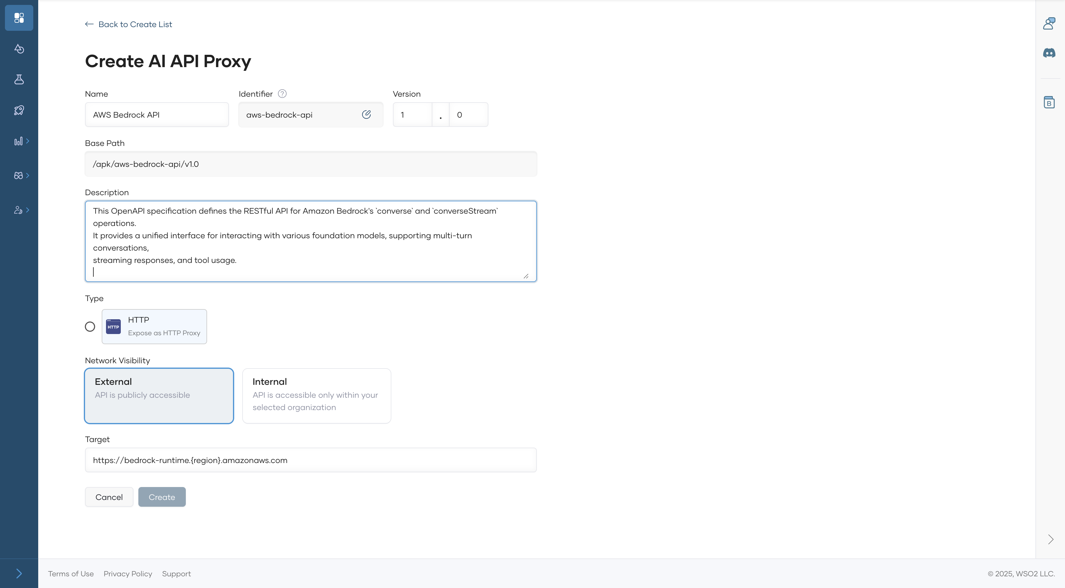The height and width of the screenshot is (588, 1065).
Task: Click the Identifier help question mark
Action: tap(282, 94)
